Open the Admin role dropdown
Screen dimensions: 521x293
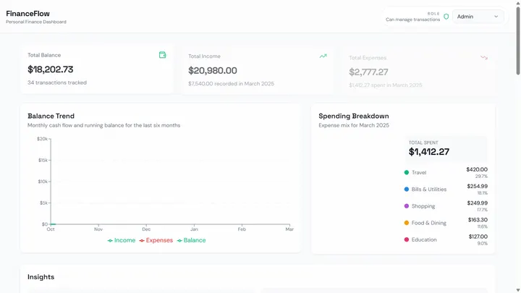point(478,17)
